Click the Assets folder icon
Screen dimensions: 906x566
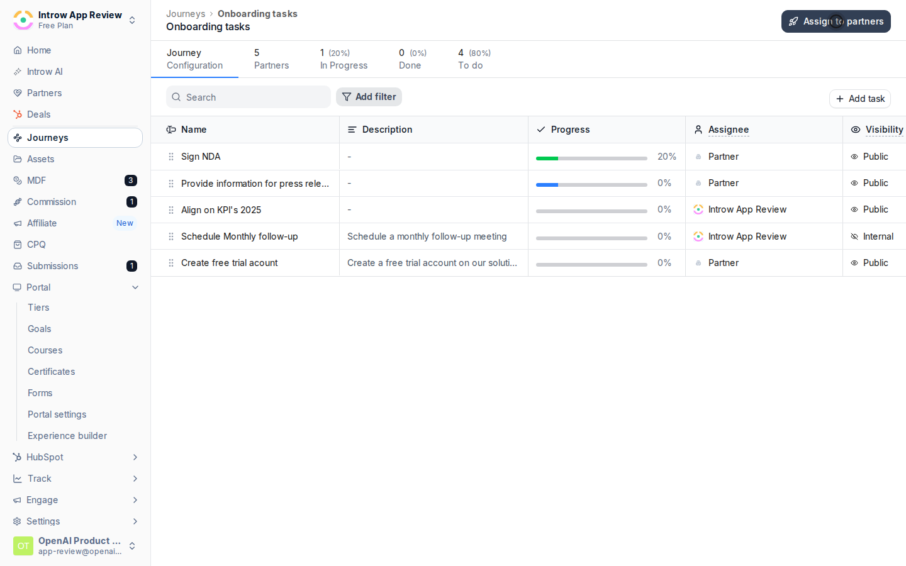18,159
